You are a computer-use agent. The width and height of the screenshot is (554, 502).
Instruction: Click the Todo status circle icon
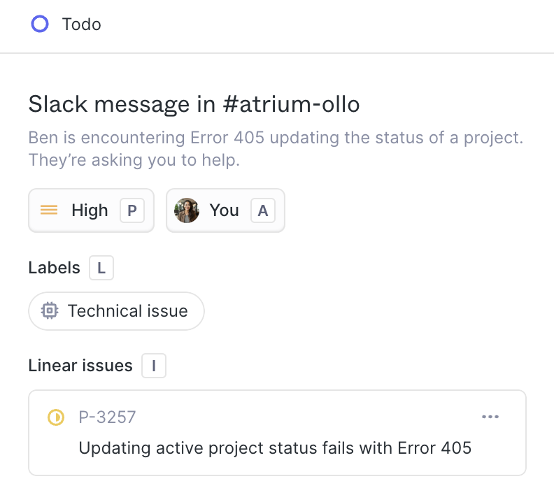pos(40,24)
